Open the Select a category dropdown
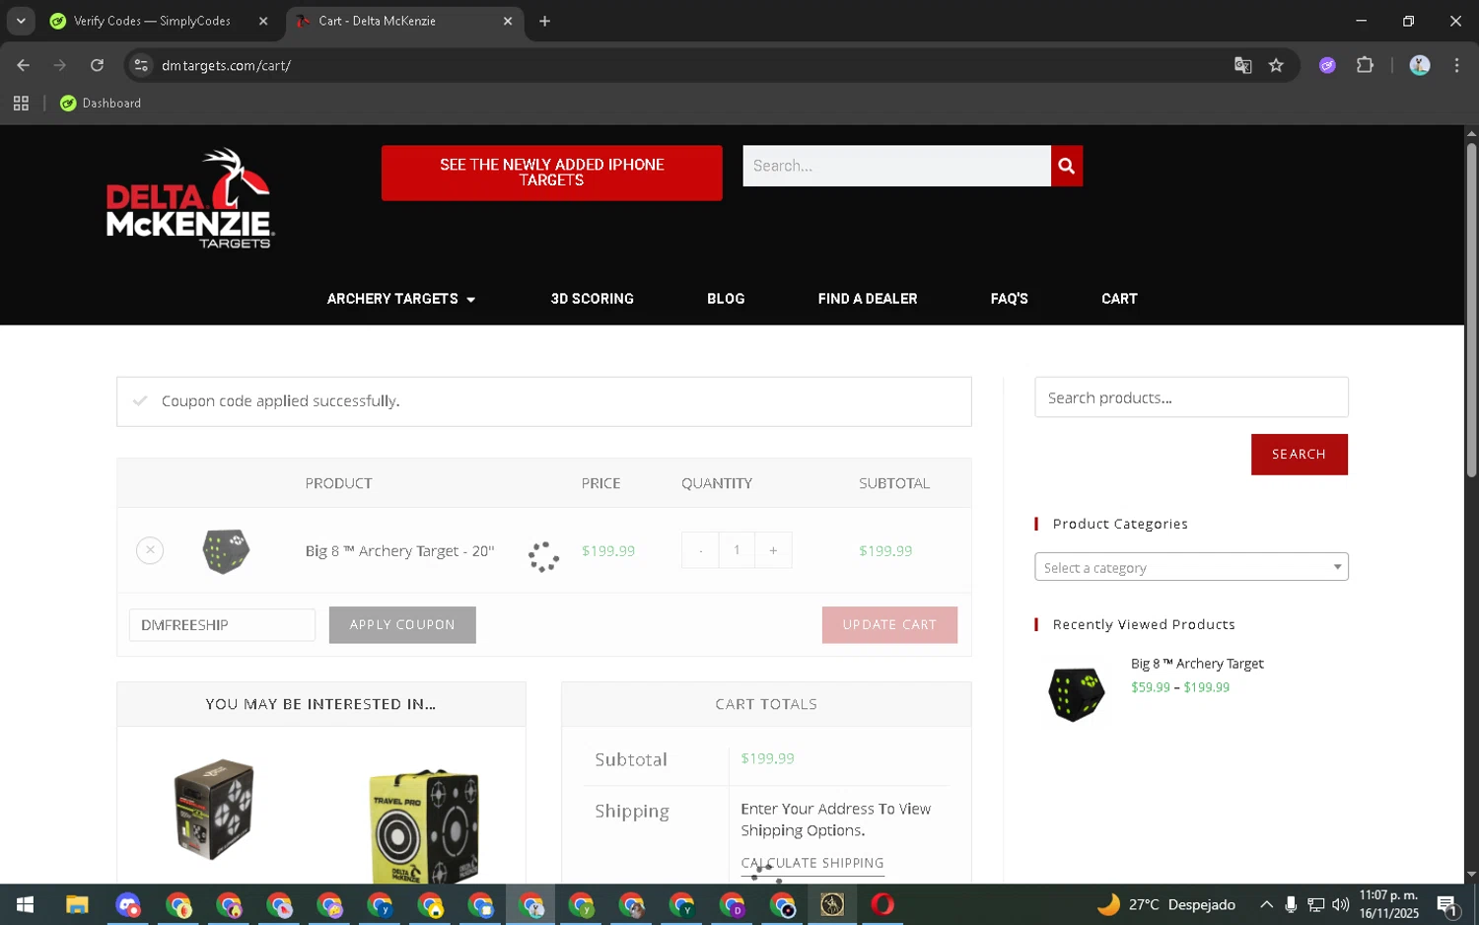The image size is (1479, 925). [x=1191, y=567]
